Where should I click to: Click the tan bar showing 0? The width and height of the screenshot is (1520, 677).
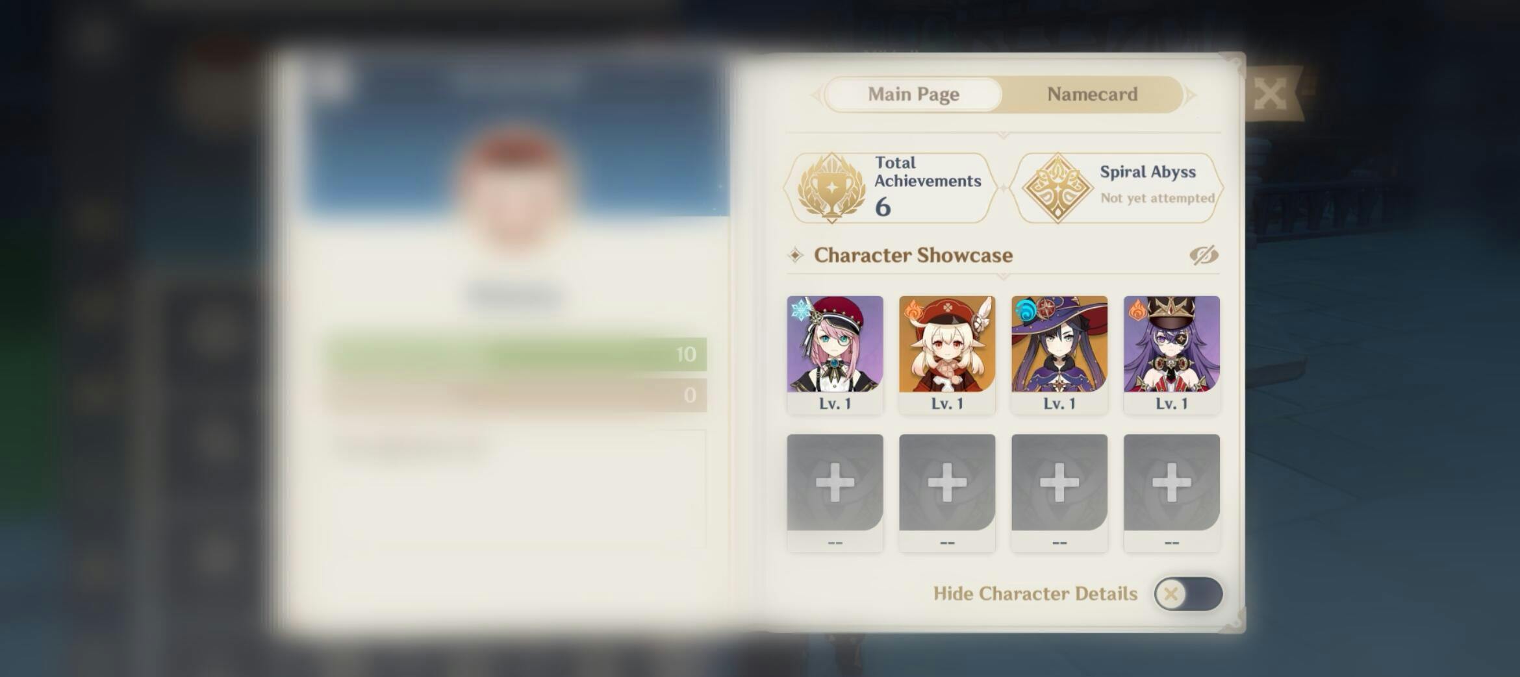click(x=516, y=395)
